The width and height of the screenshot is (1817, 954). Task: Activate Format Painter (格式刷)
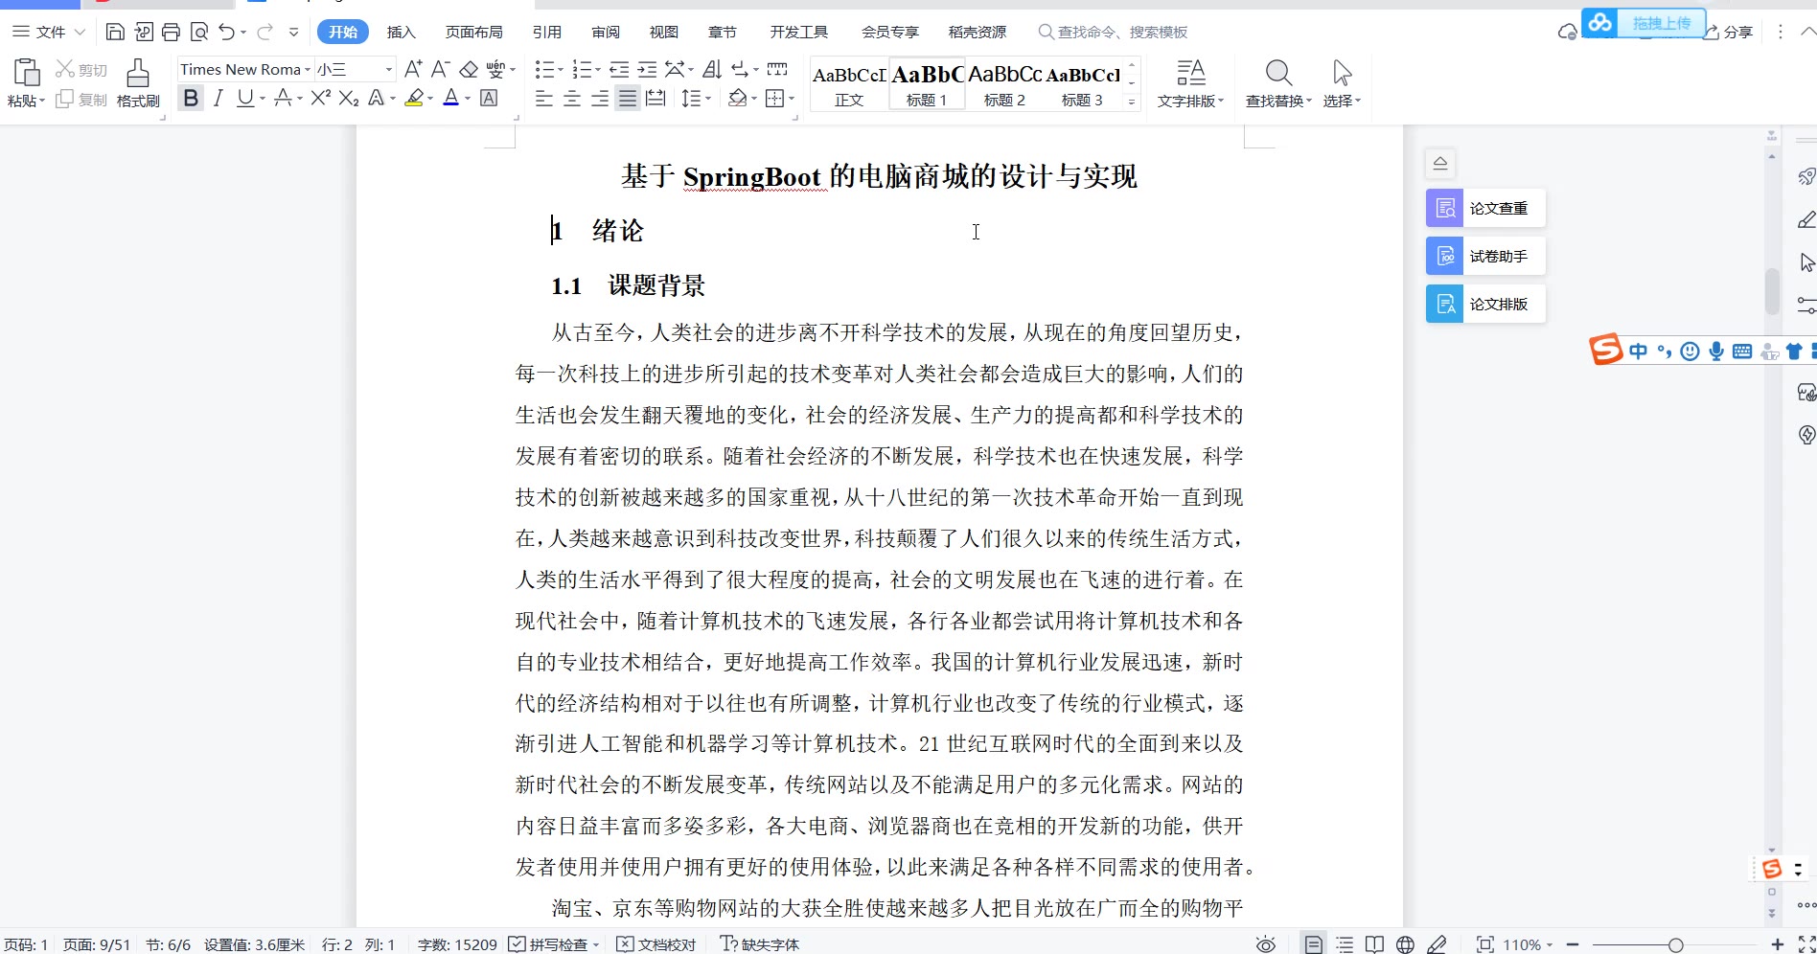tap(138, 82)
